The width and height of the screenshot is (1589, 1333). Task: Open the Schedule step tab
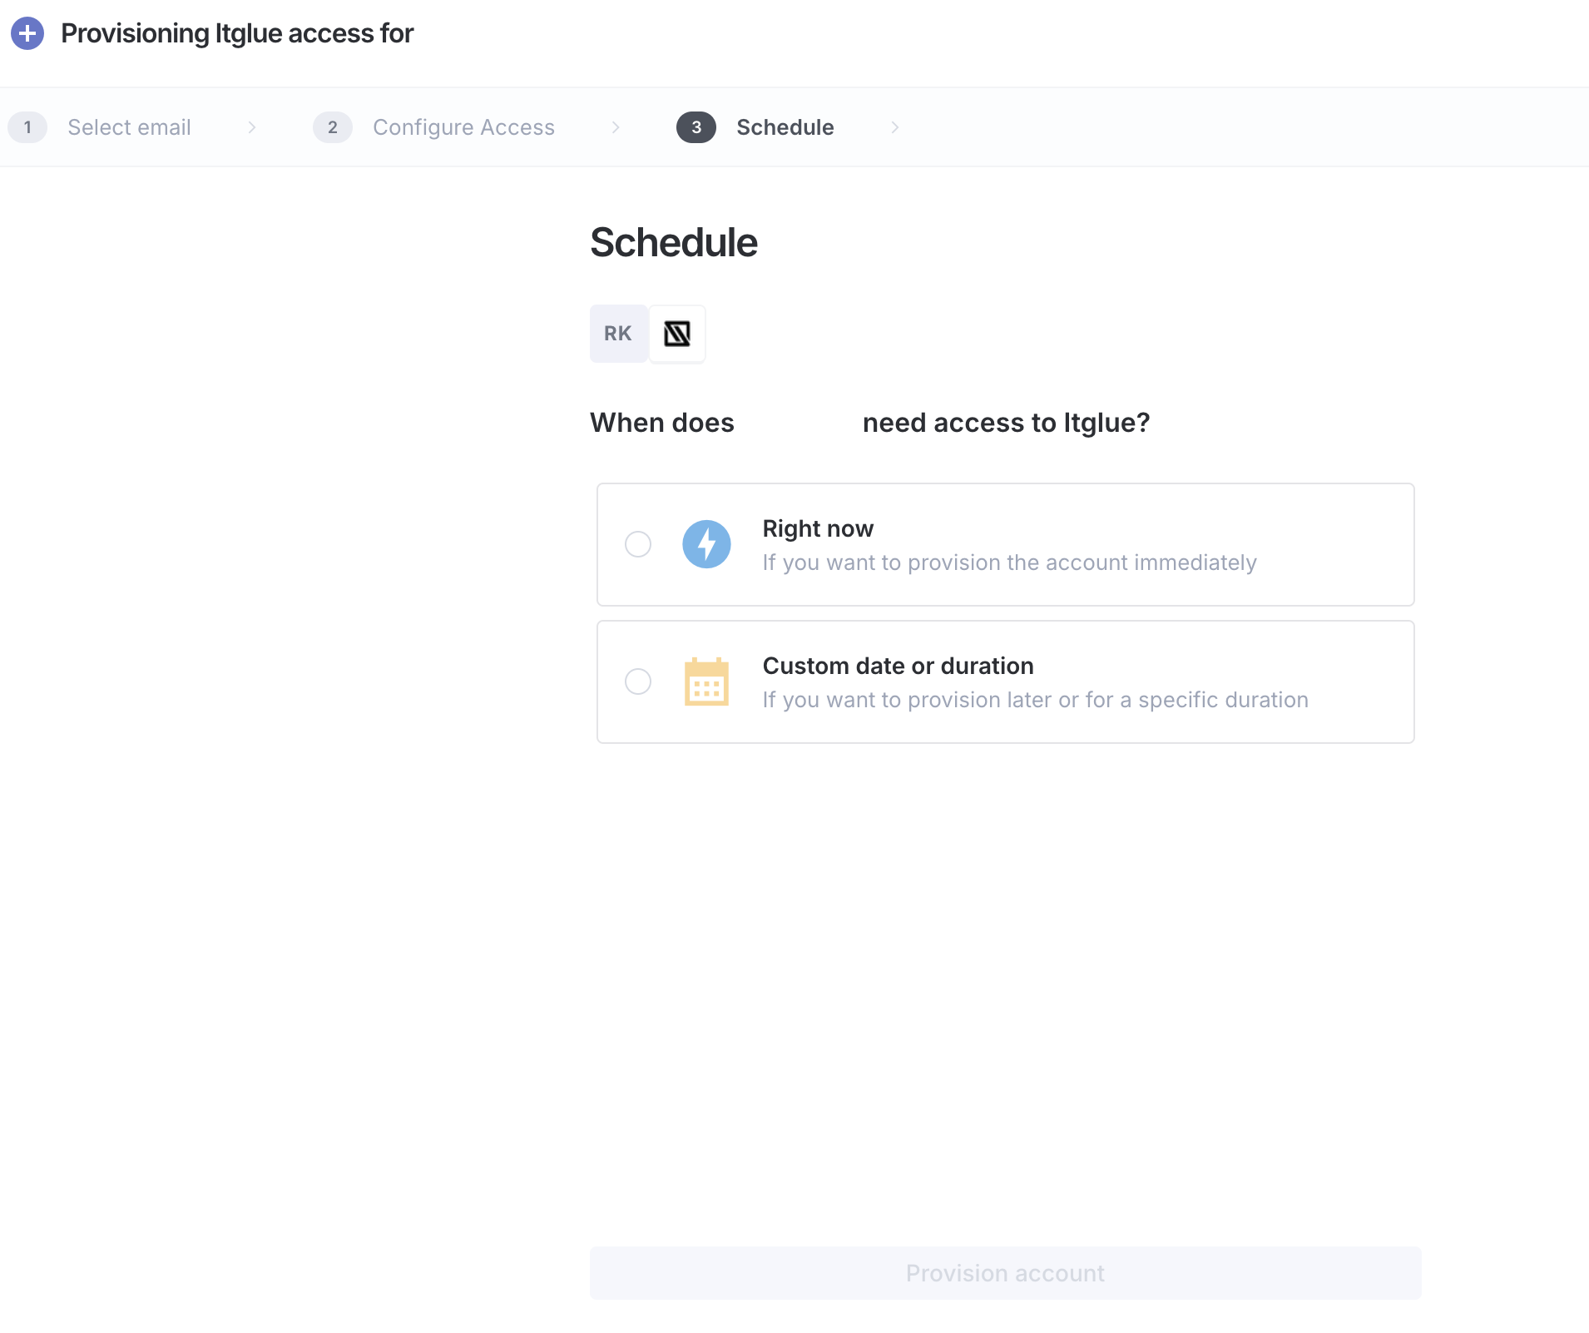tap(785, 127)
